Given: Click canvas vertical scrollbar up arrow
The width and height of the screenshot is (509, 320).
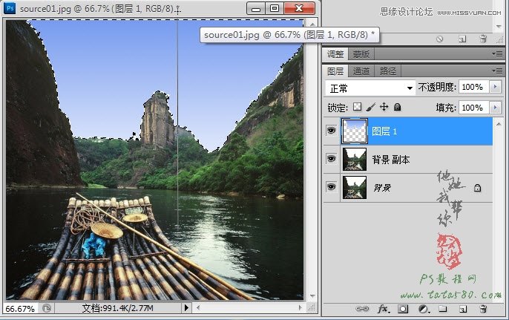Looking at the screenshot, I should pos(312,25).
